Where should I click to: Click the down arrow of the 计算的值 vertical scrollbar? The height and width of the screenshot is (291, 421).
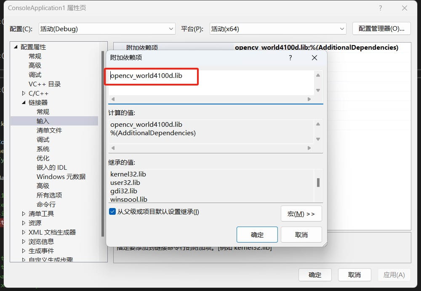[318, 139]
